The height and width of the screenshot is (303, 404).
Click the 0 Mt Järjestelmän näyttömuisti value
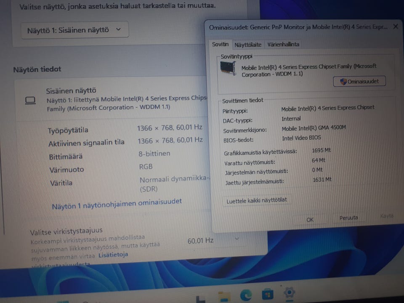pyautogui.click(x=317, y=170)
